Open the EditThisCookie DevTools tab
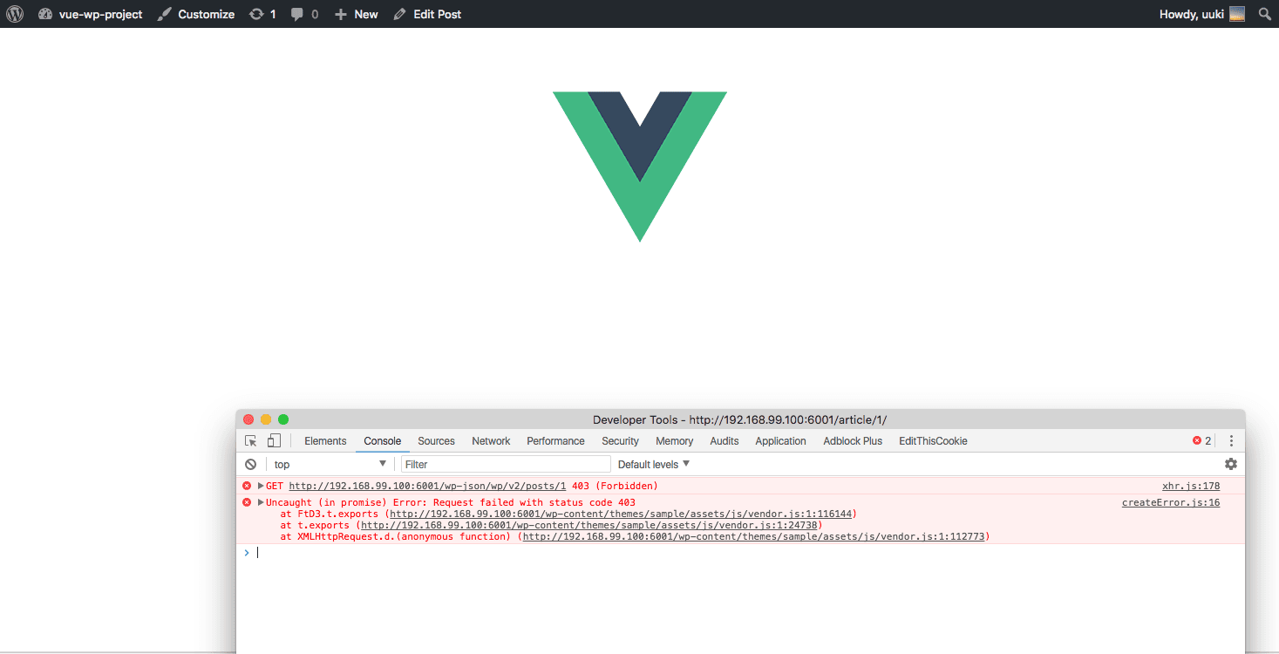 [933, 441]
